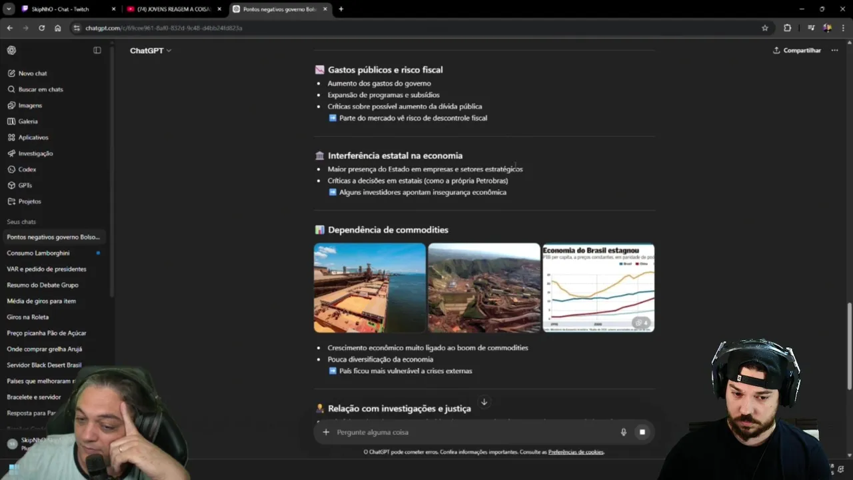The image size is (853, 480).
Task: Open the browser profile avatar icon
Action: (827, 28)
